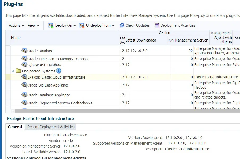Click the Oracle Database Appliance plug-in icon
Image resolution: width=240 pixels, height=159 pixels.
(24, 95)
